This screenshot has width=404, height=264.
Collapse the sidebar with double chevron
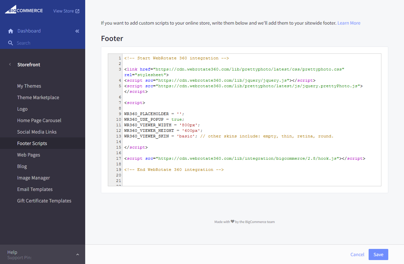click(77, 31)
